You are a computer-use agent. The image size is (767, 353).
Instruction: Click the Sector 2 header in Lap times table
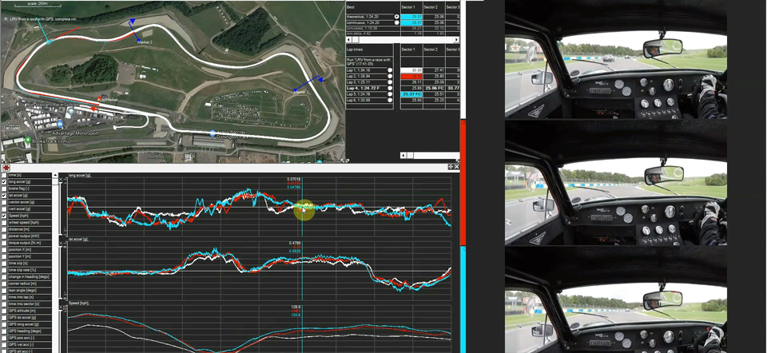tap(433, 50)
